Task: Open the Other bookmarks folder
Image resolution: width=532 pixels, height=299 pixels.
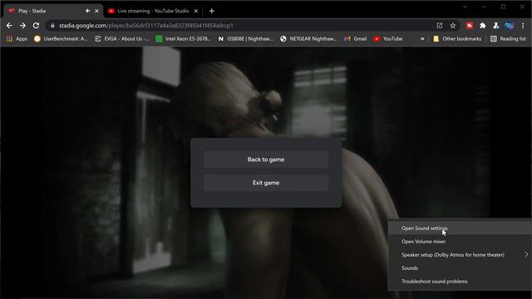Action: [457, 39]
